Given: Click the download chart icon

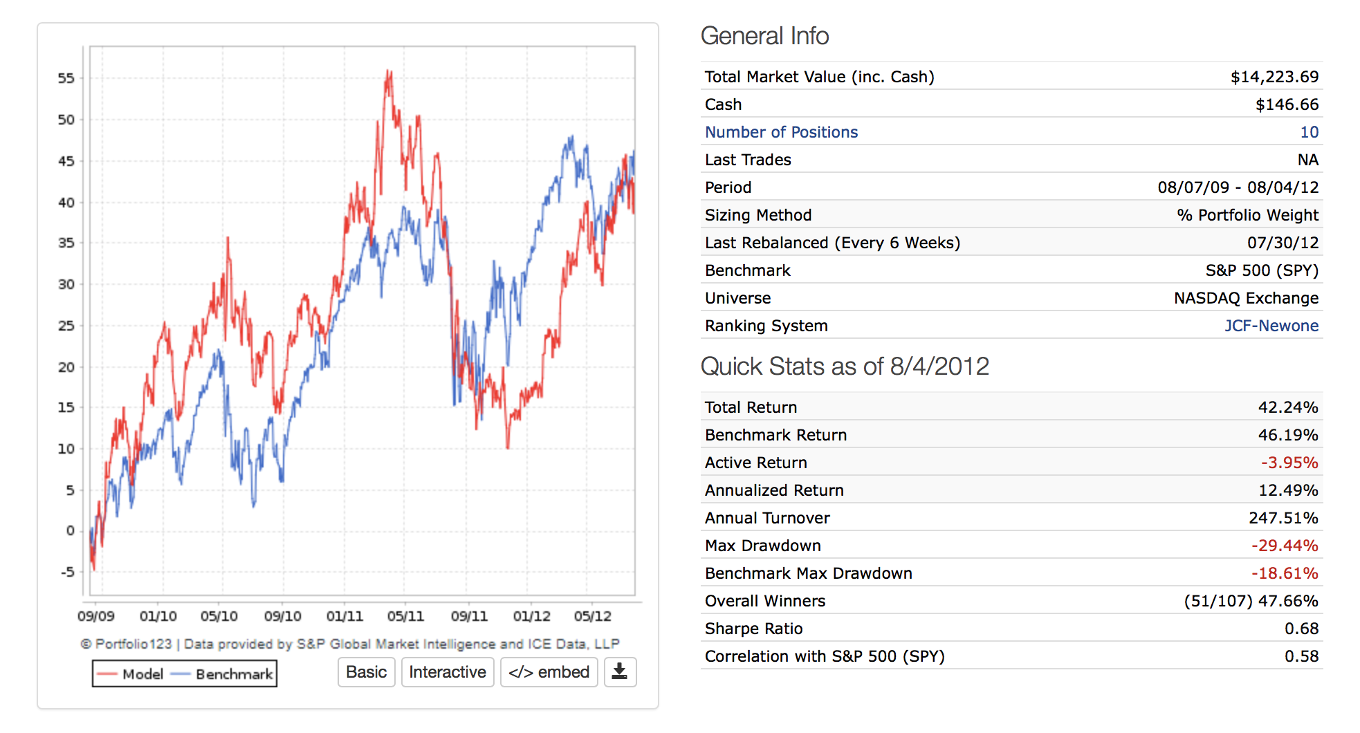Looking at the screenshot, I should click(620, 672).
